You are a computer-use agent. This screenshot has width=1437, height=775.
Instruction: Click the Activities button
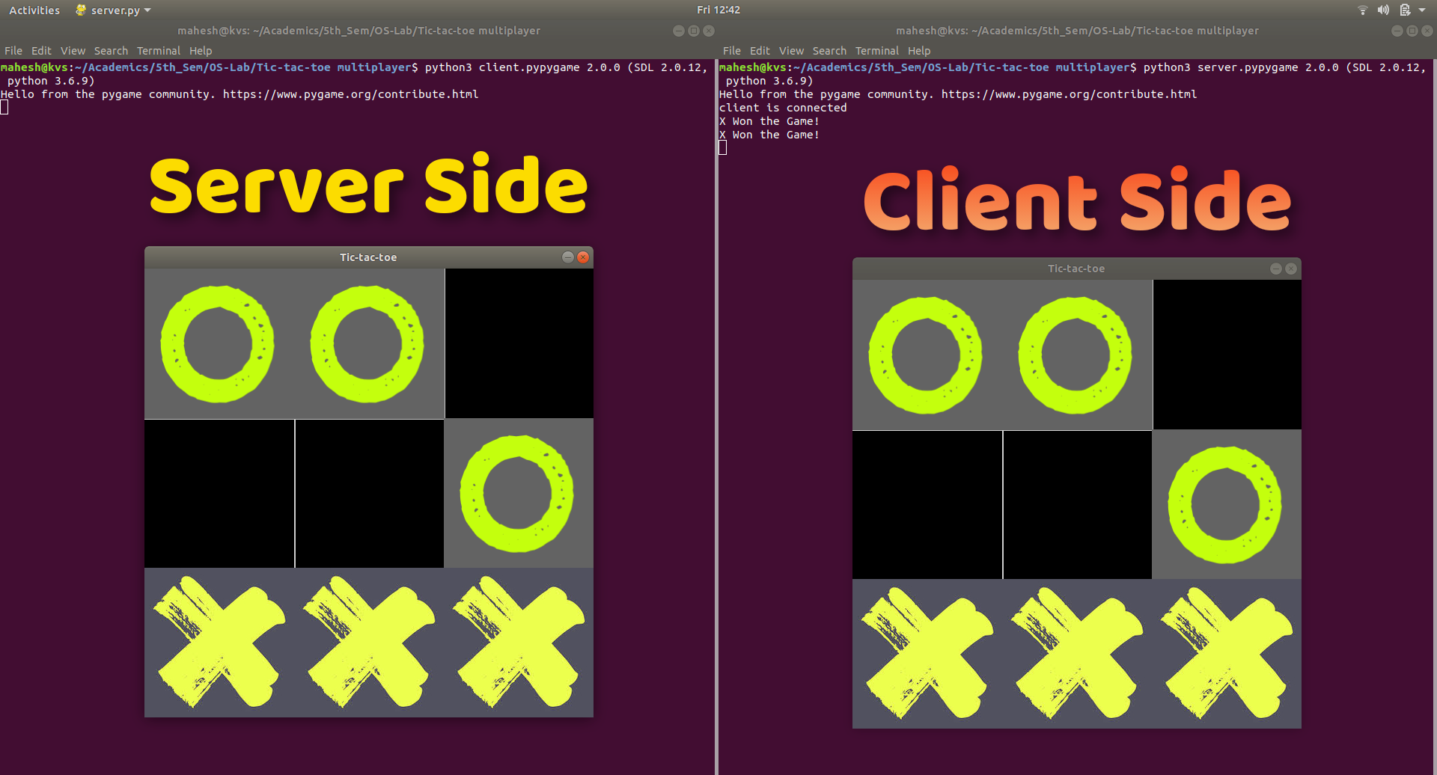pos(34,10)
